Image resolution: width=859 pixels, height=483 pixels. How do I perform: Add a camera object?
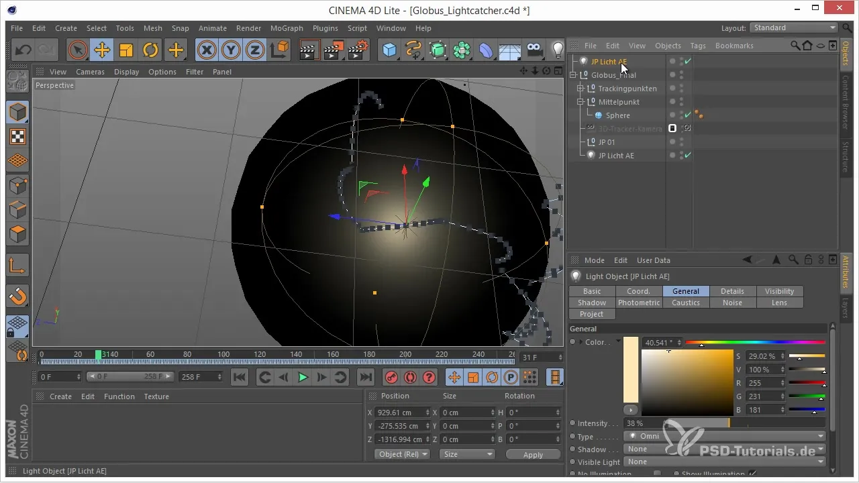[x=534, y=50]
